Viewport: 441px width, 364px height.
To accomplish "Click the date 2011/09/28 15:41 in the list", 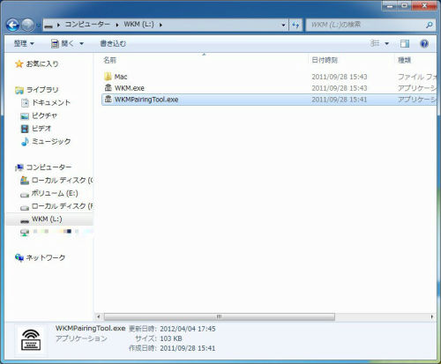I will (340, 100).
